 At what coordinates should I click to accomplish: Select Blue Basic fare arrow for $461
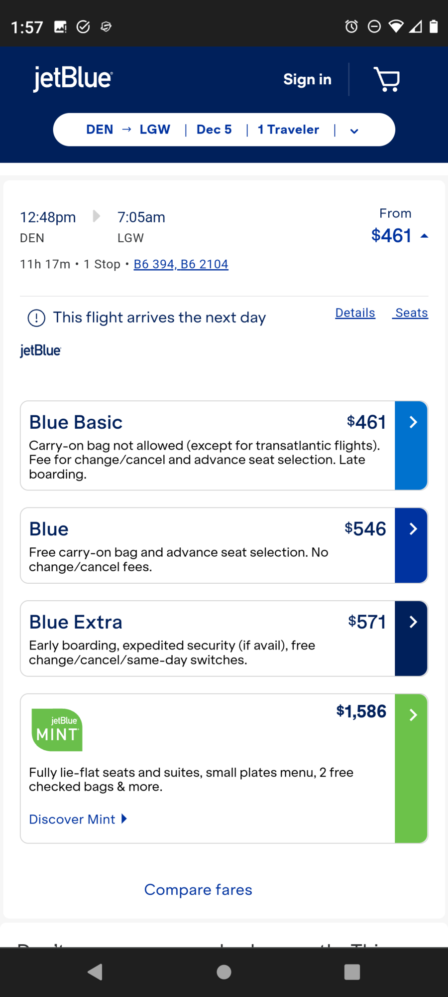(x=412, y=446)
